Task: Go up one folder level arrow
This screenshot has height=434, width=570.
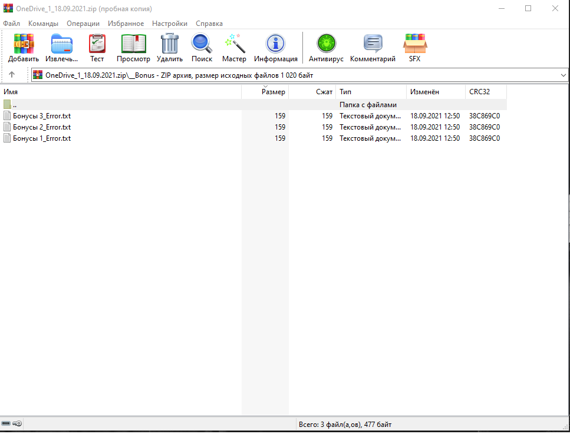Action: coord(12,75)
